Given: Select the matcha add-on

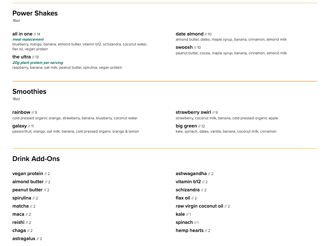Looking at the screenshot, I should tap(20, 206).
